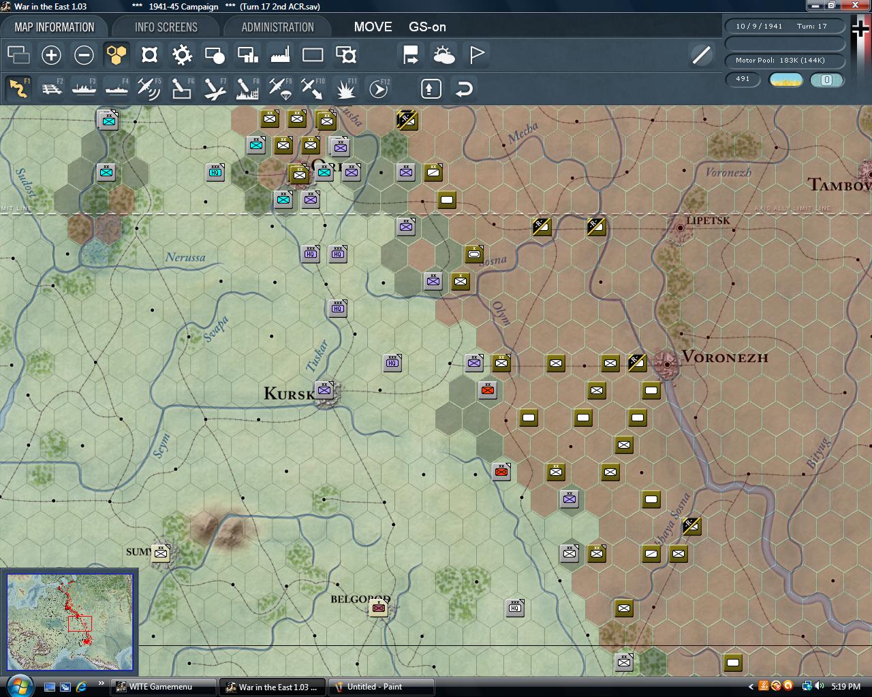Click the light blue 0 indicator pill
This screenshot has height=697, width=872.
pos(826,80)
